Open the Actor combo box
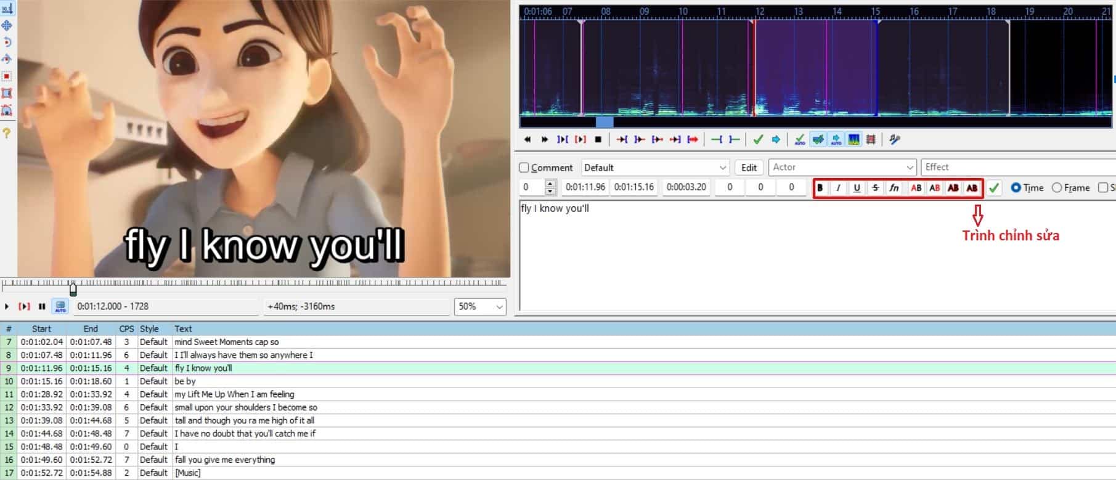Screen dimensions: 1116x480 [x=842, y=168]
